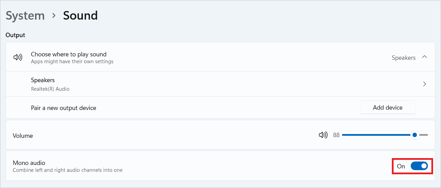Mute using the Volume speaker icon

(x=323, y=135)
